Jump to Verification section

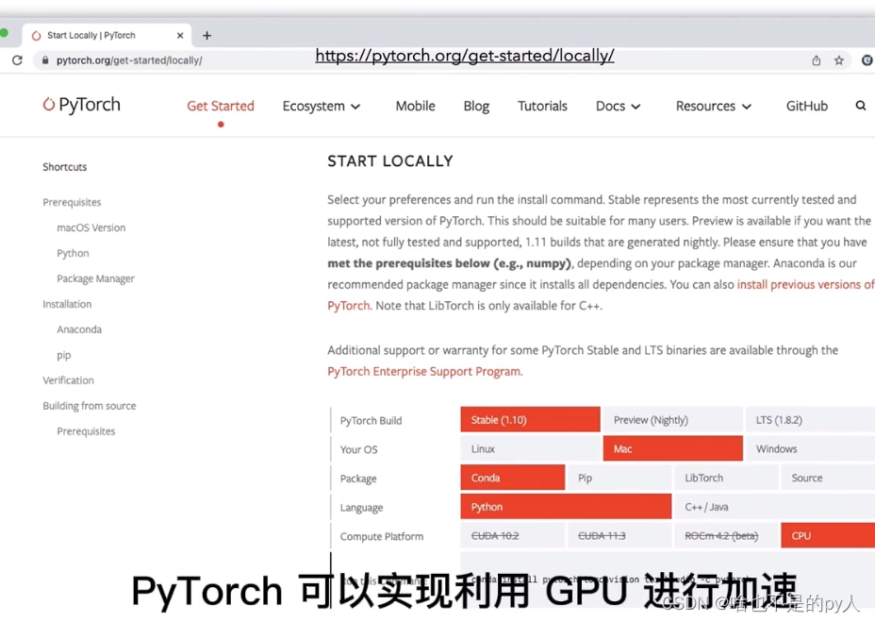click(68, 380)
